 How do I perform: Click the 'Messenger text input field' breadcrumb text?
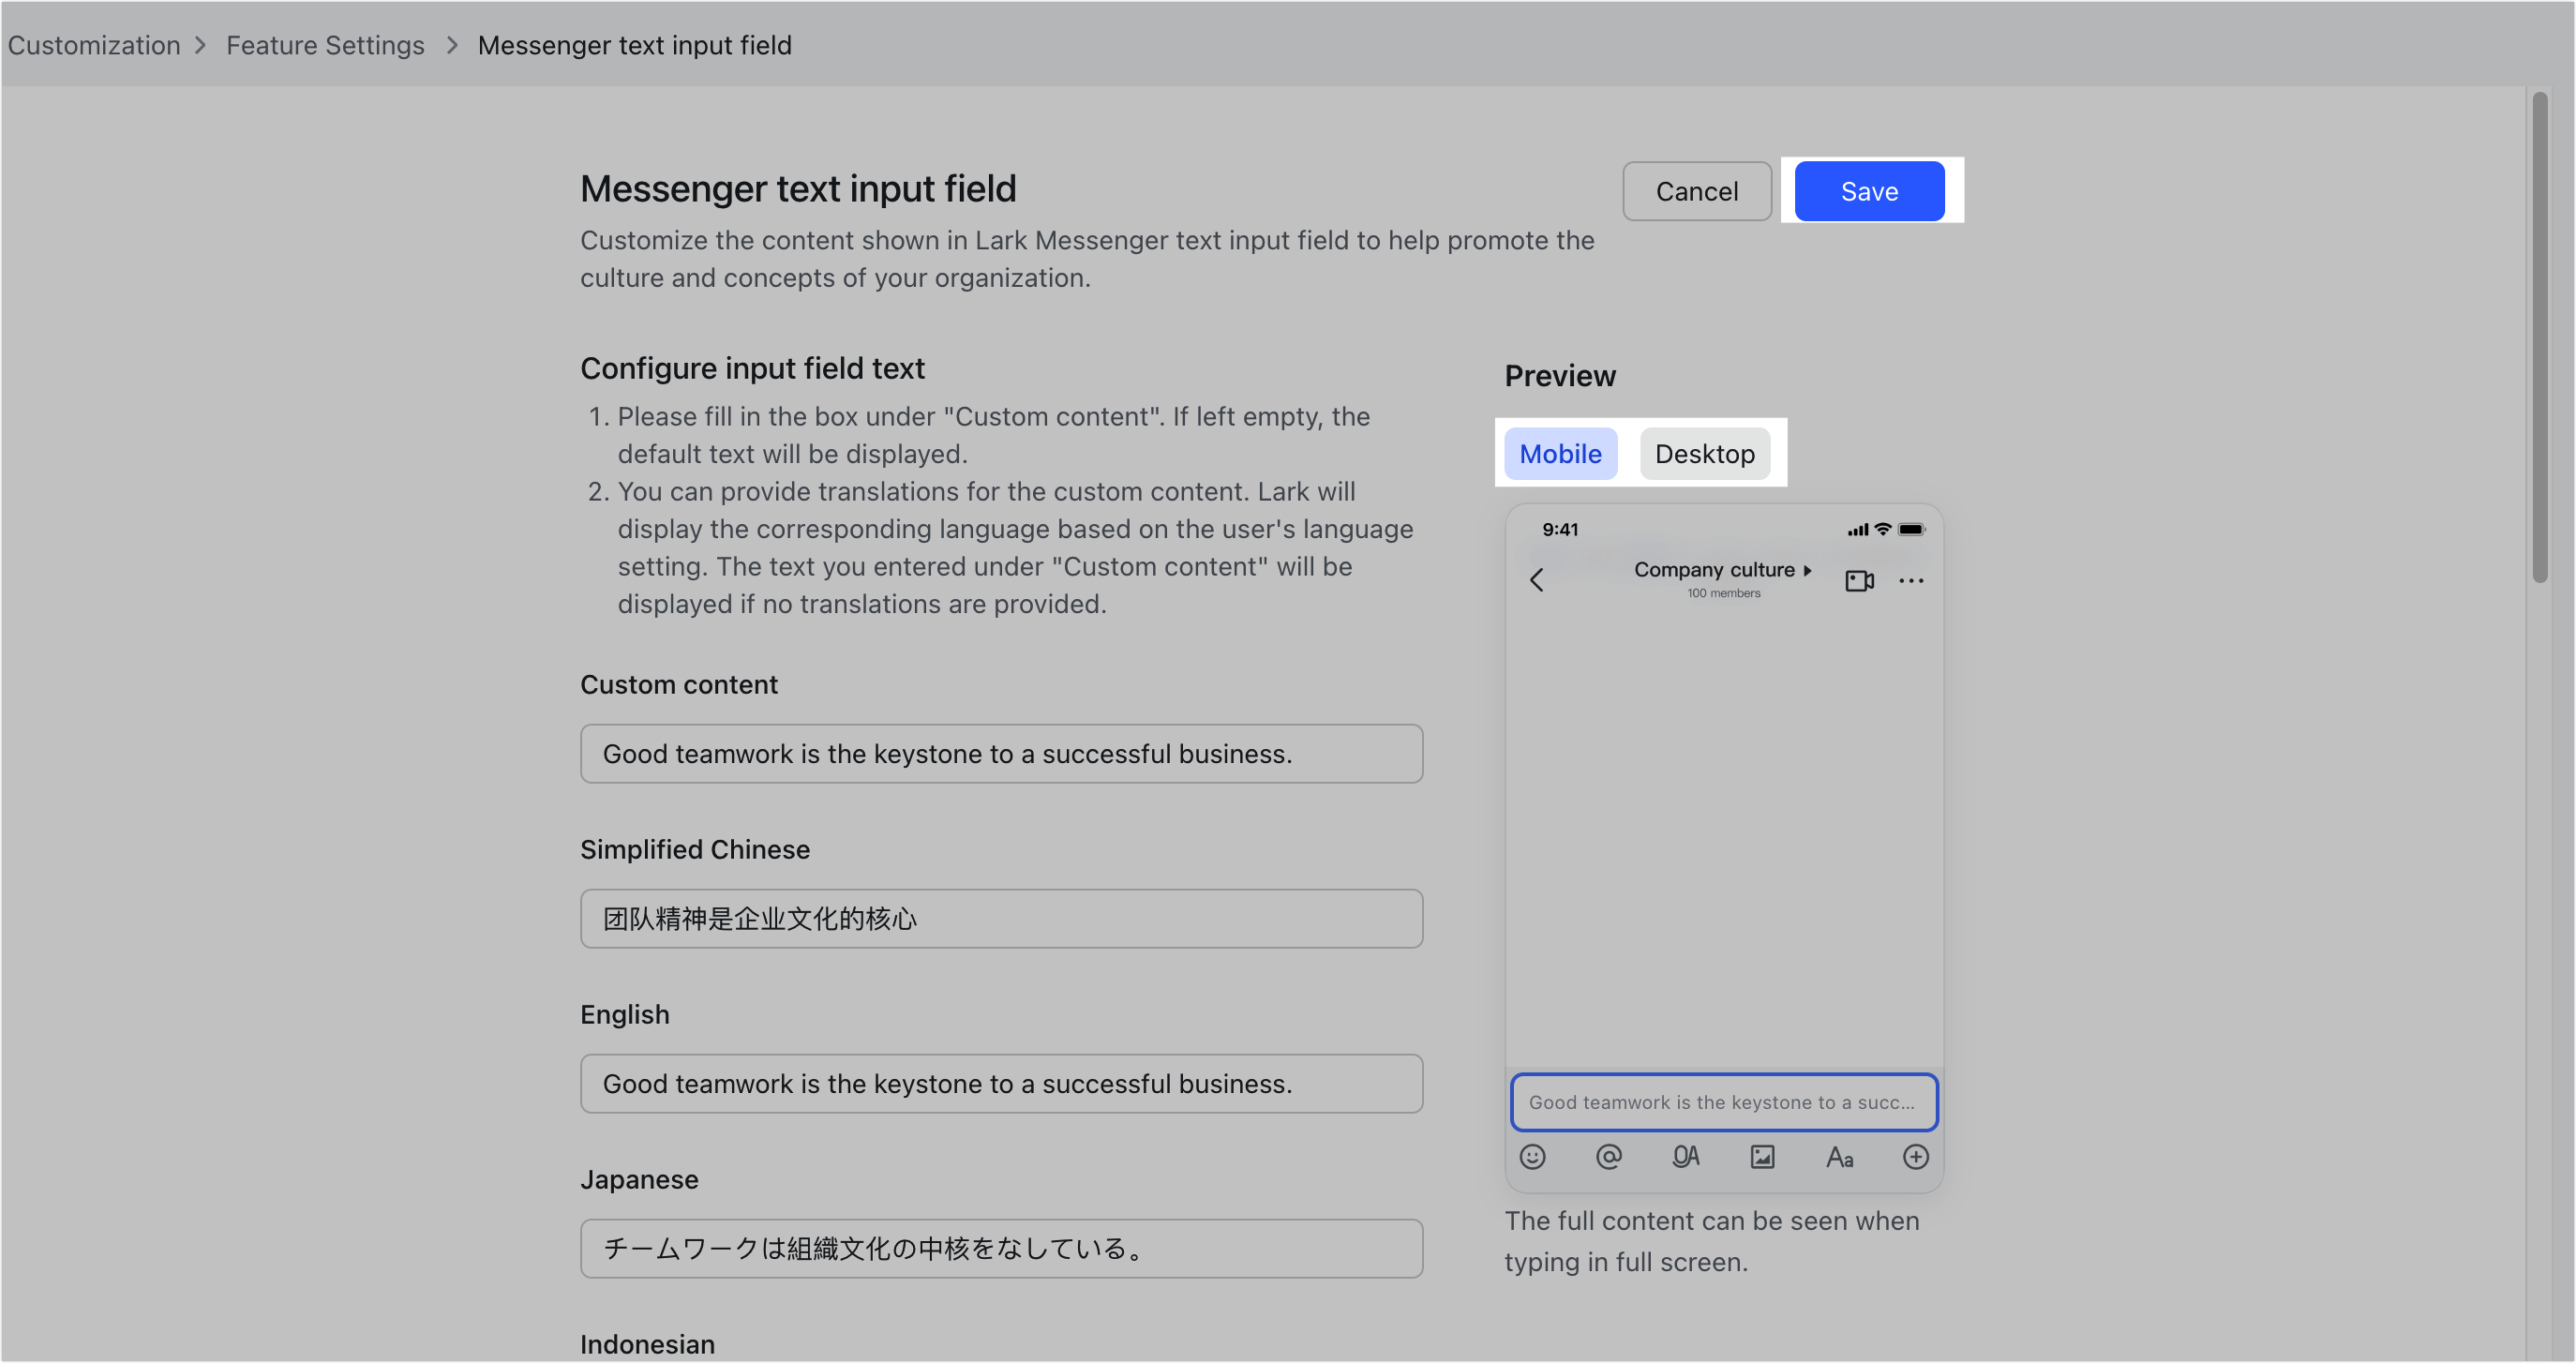click(x=634, y=45)
